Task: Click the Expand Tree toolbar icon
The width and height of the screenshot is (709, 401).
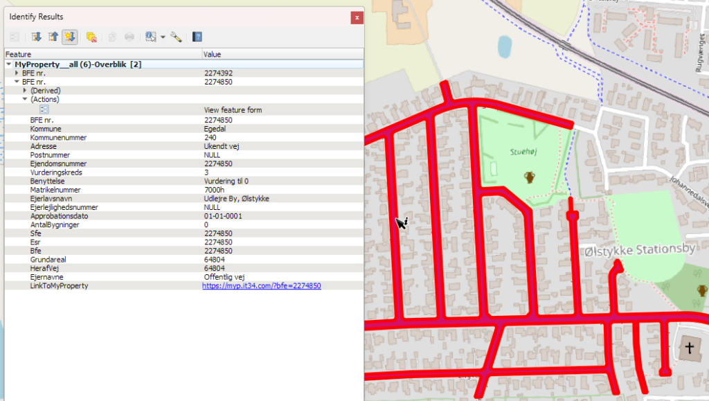Action: [36, 37]
